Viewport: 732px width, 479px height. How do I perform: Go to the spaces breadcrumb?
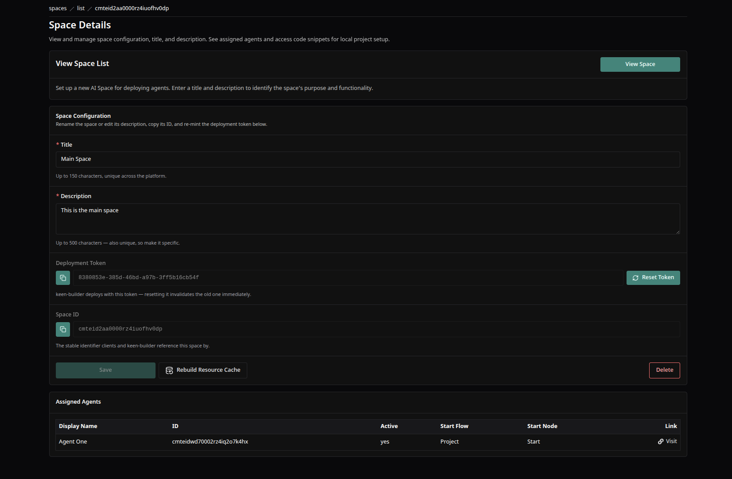[58, 8]
